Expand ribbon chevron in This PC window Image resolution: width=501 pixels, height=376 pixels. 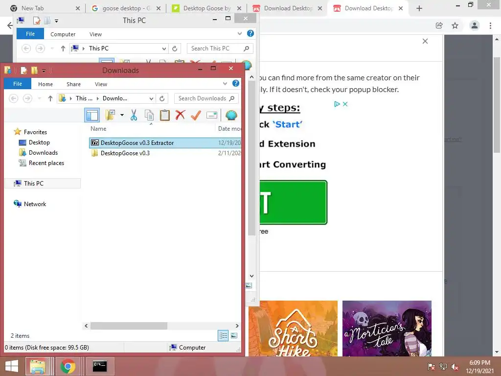pyautogui.click(x=240, y=34)
